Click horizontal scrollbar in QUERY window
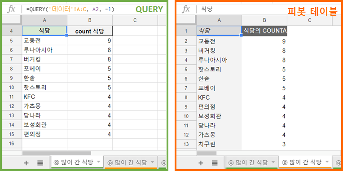This screenshot has width=343, height=171. [57, 153]
